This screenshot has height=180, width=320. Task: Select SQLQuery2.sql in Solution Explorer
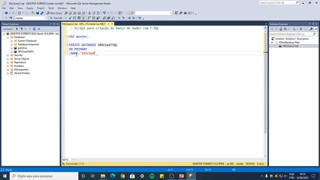[290, 46]
